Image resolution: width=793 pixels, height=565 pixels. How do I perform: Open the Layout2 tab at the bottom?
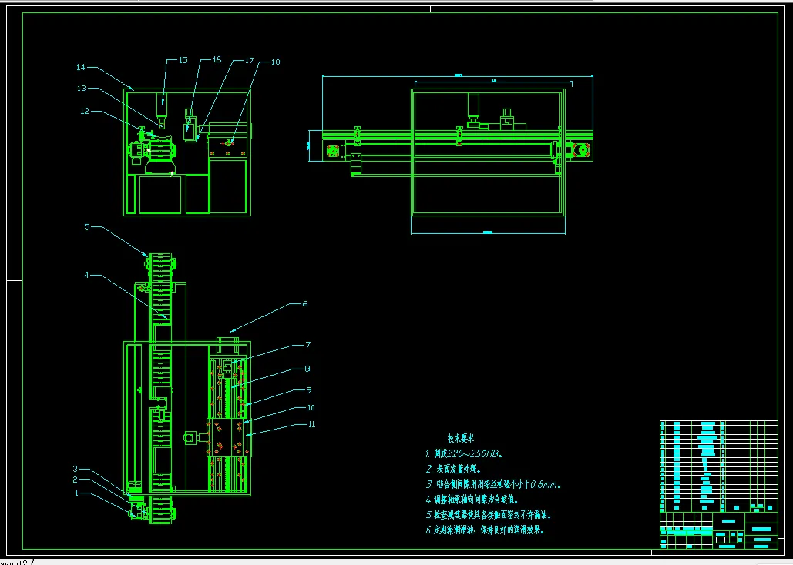tap(14, 562)
